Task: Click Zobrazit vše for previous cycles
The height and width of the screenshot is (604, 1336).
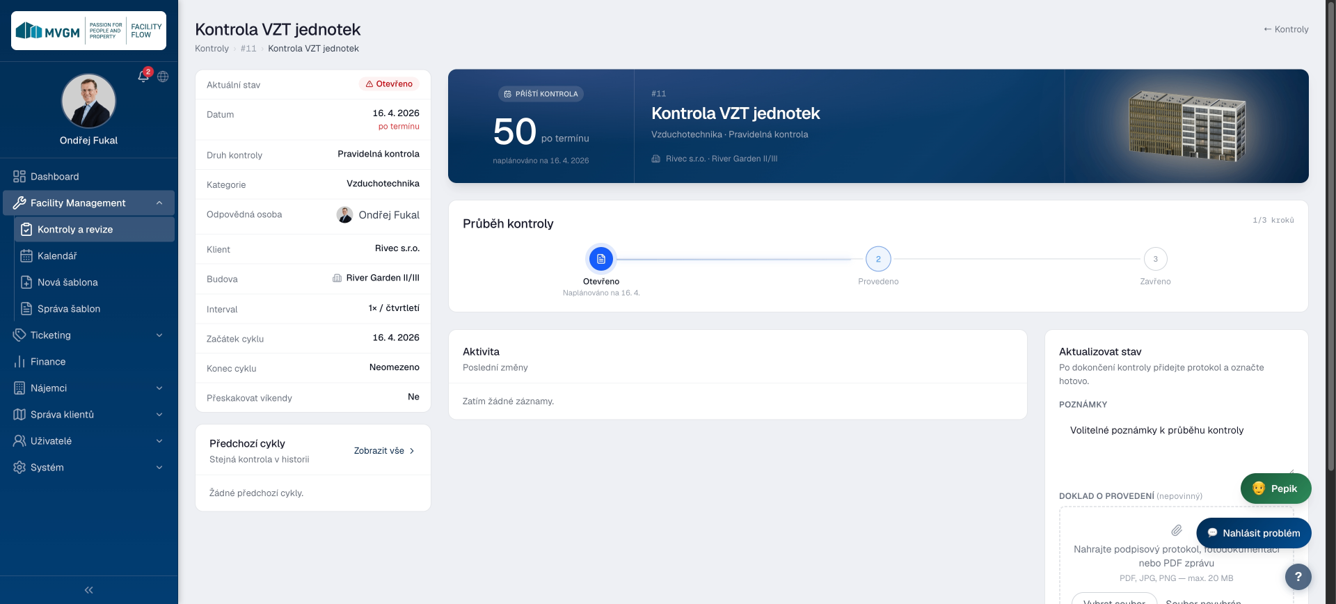Action: click(x=384, y=451)
